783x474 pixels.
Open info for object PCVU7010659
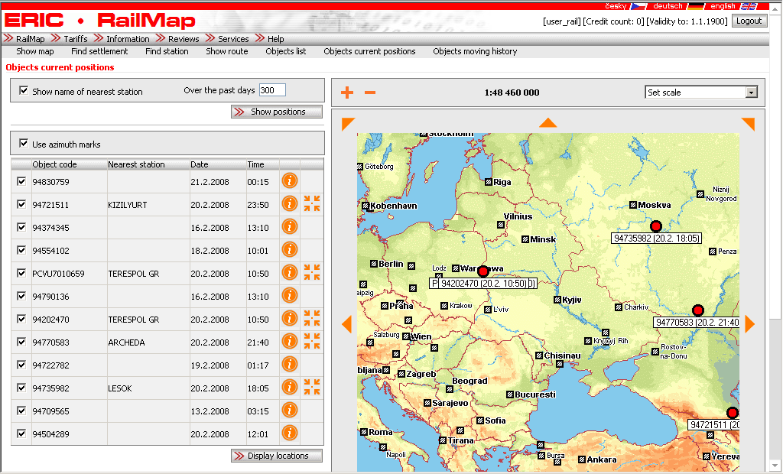coord(290,273)
